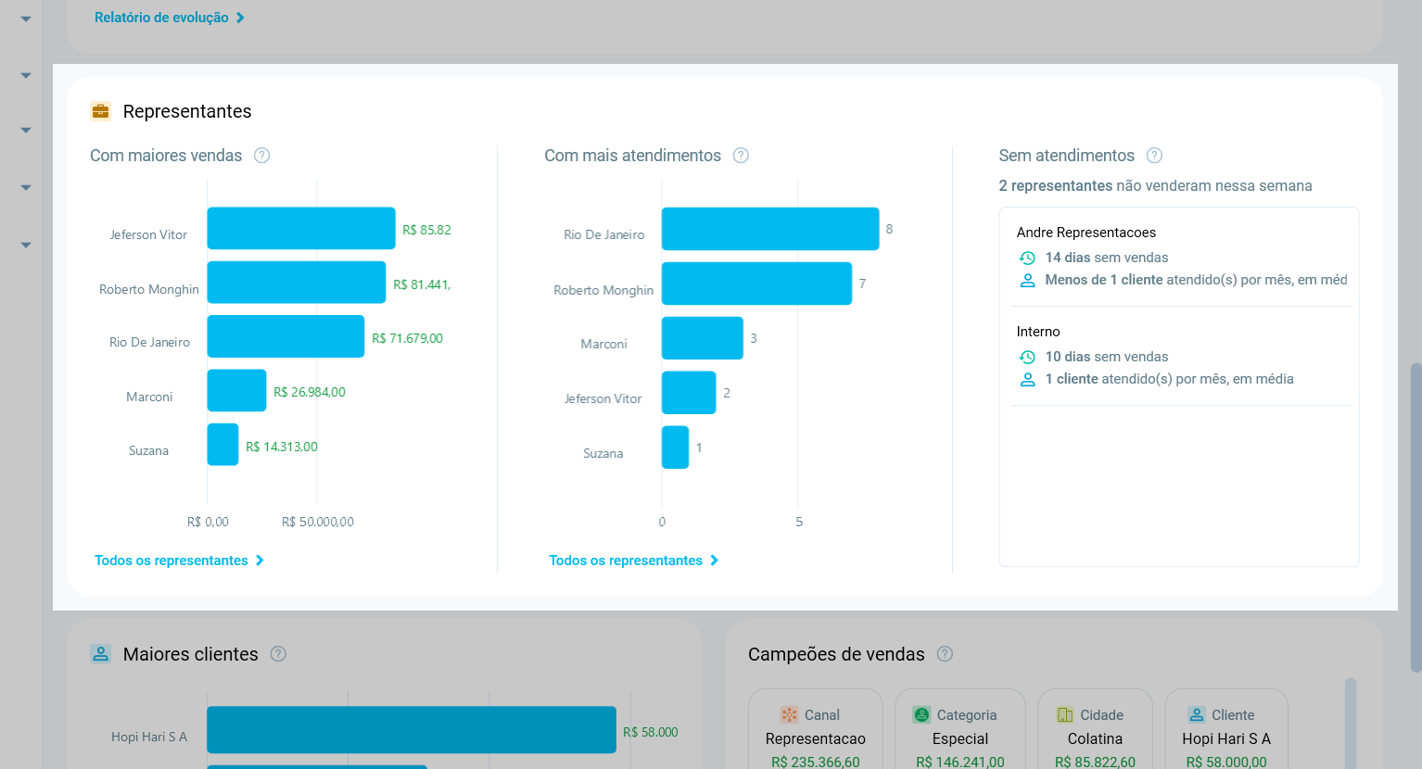
Task: Click the R$ 14.313,00 sales value
Action: coord(282,447)
